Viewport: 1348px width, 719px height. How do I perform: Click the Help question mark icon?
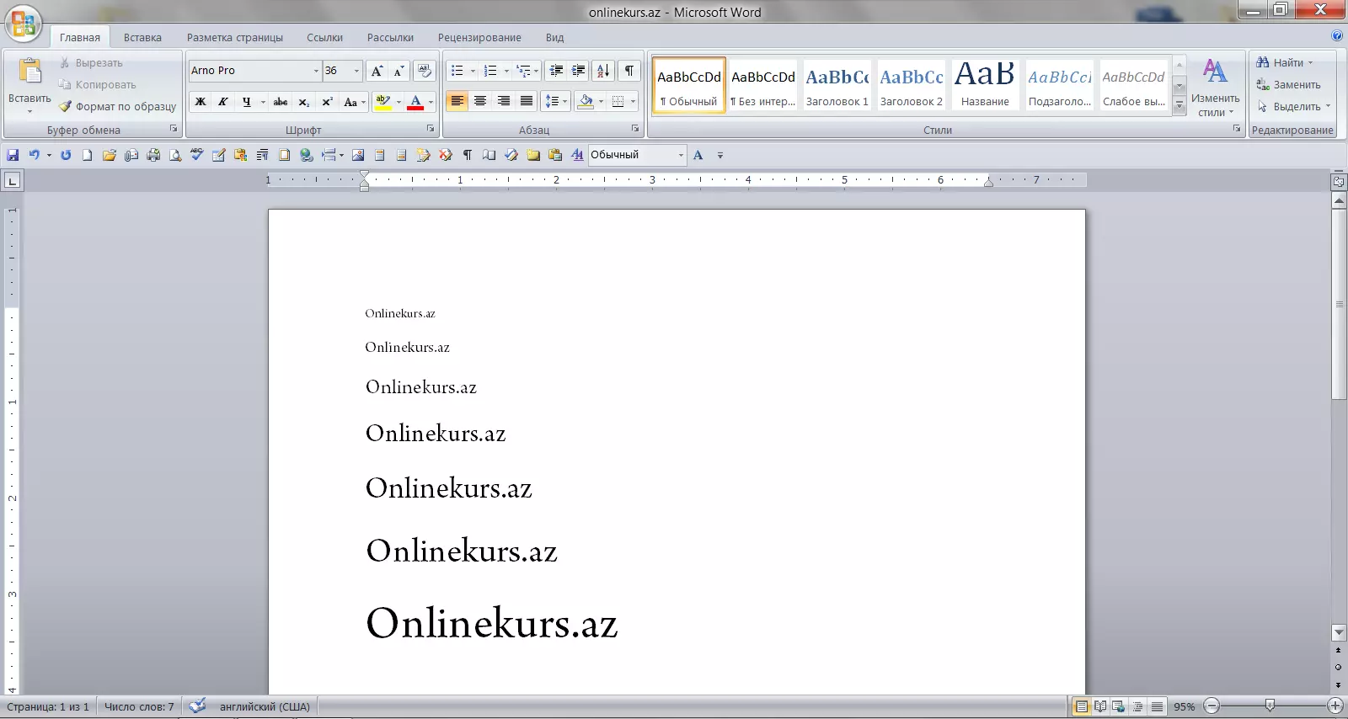[1337, 36]
